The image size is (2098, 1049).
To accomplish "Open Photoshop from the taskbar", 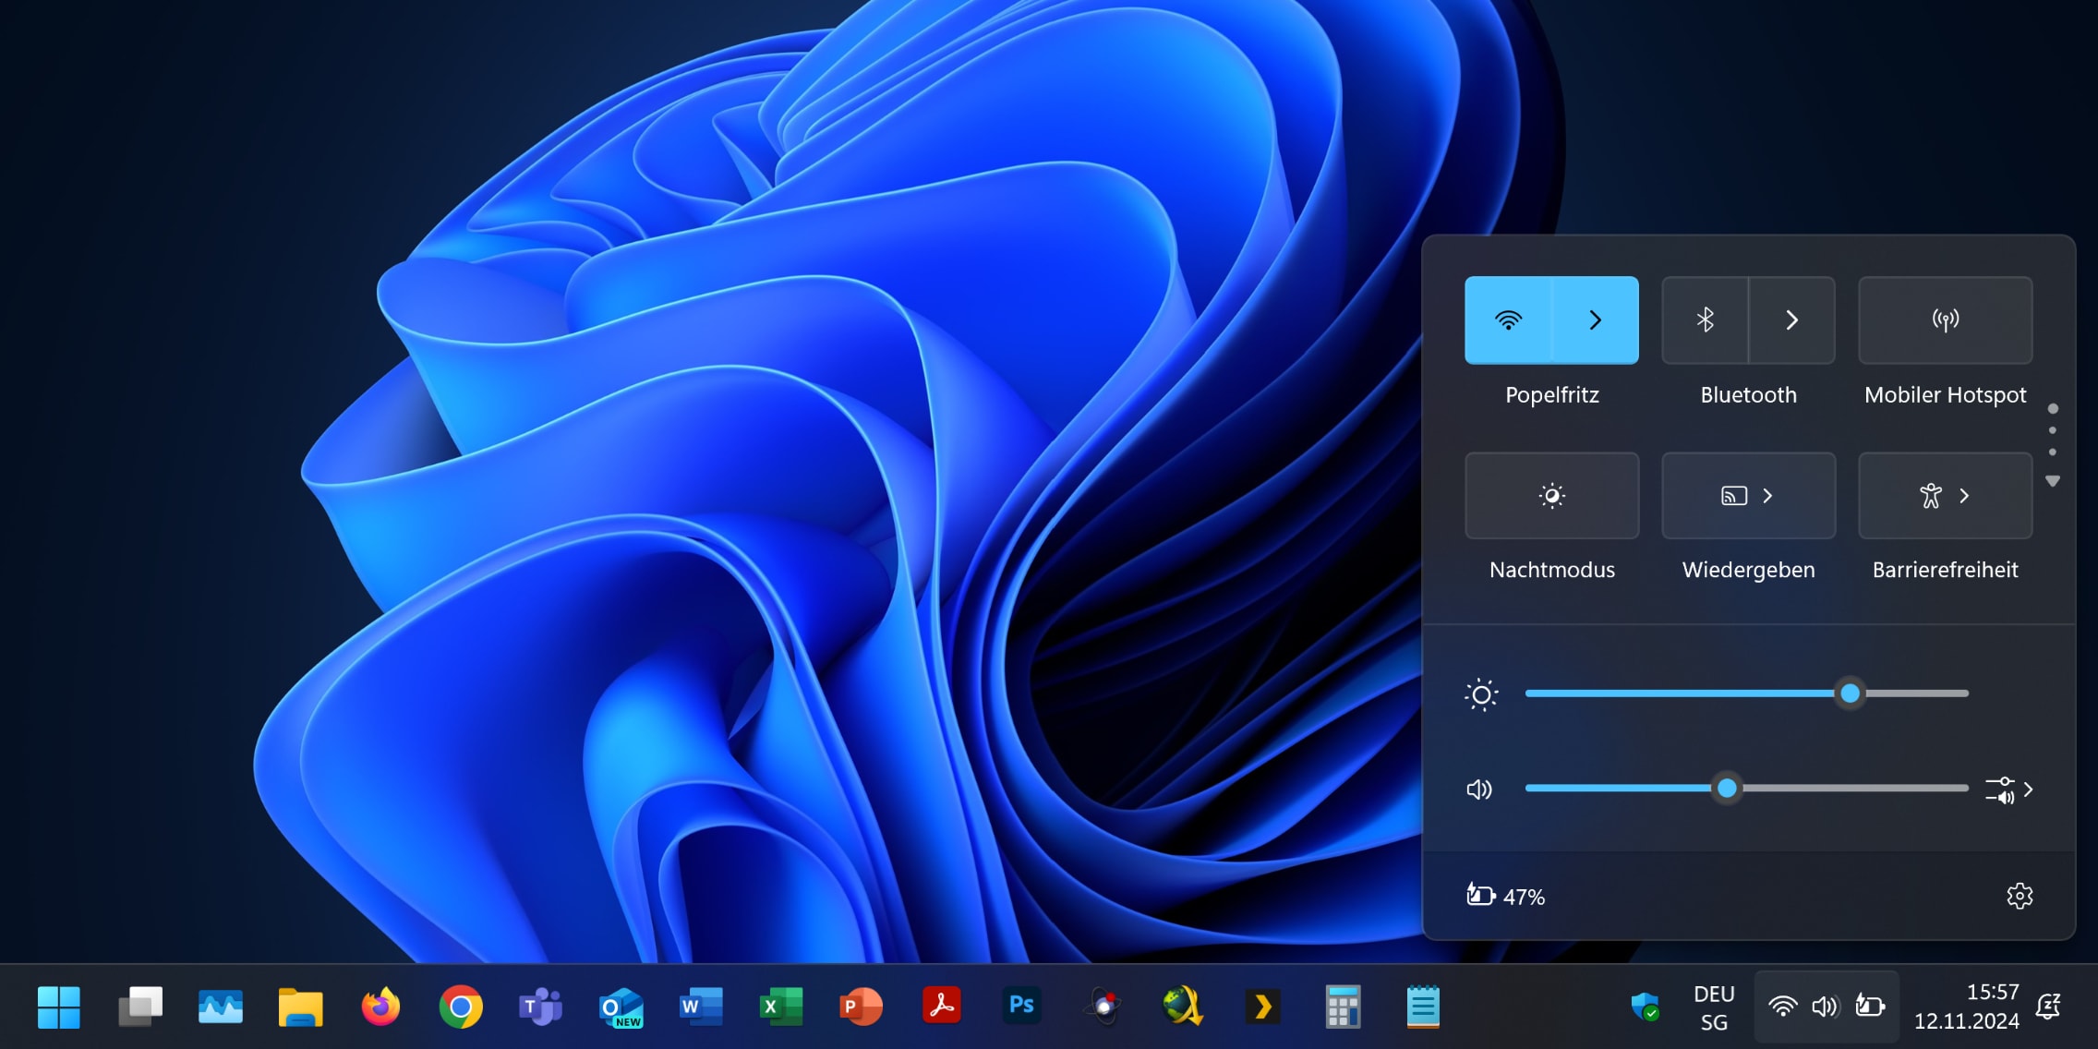I will coord(1021,1006).
